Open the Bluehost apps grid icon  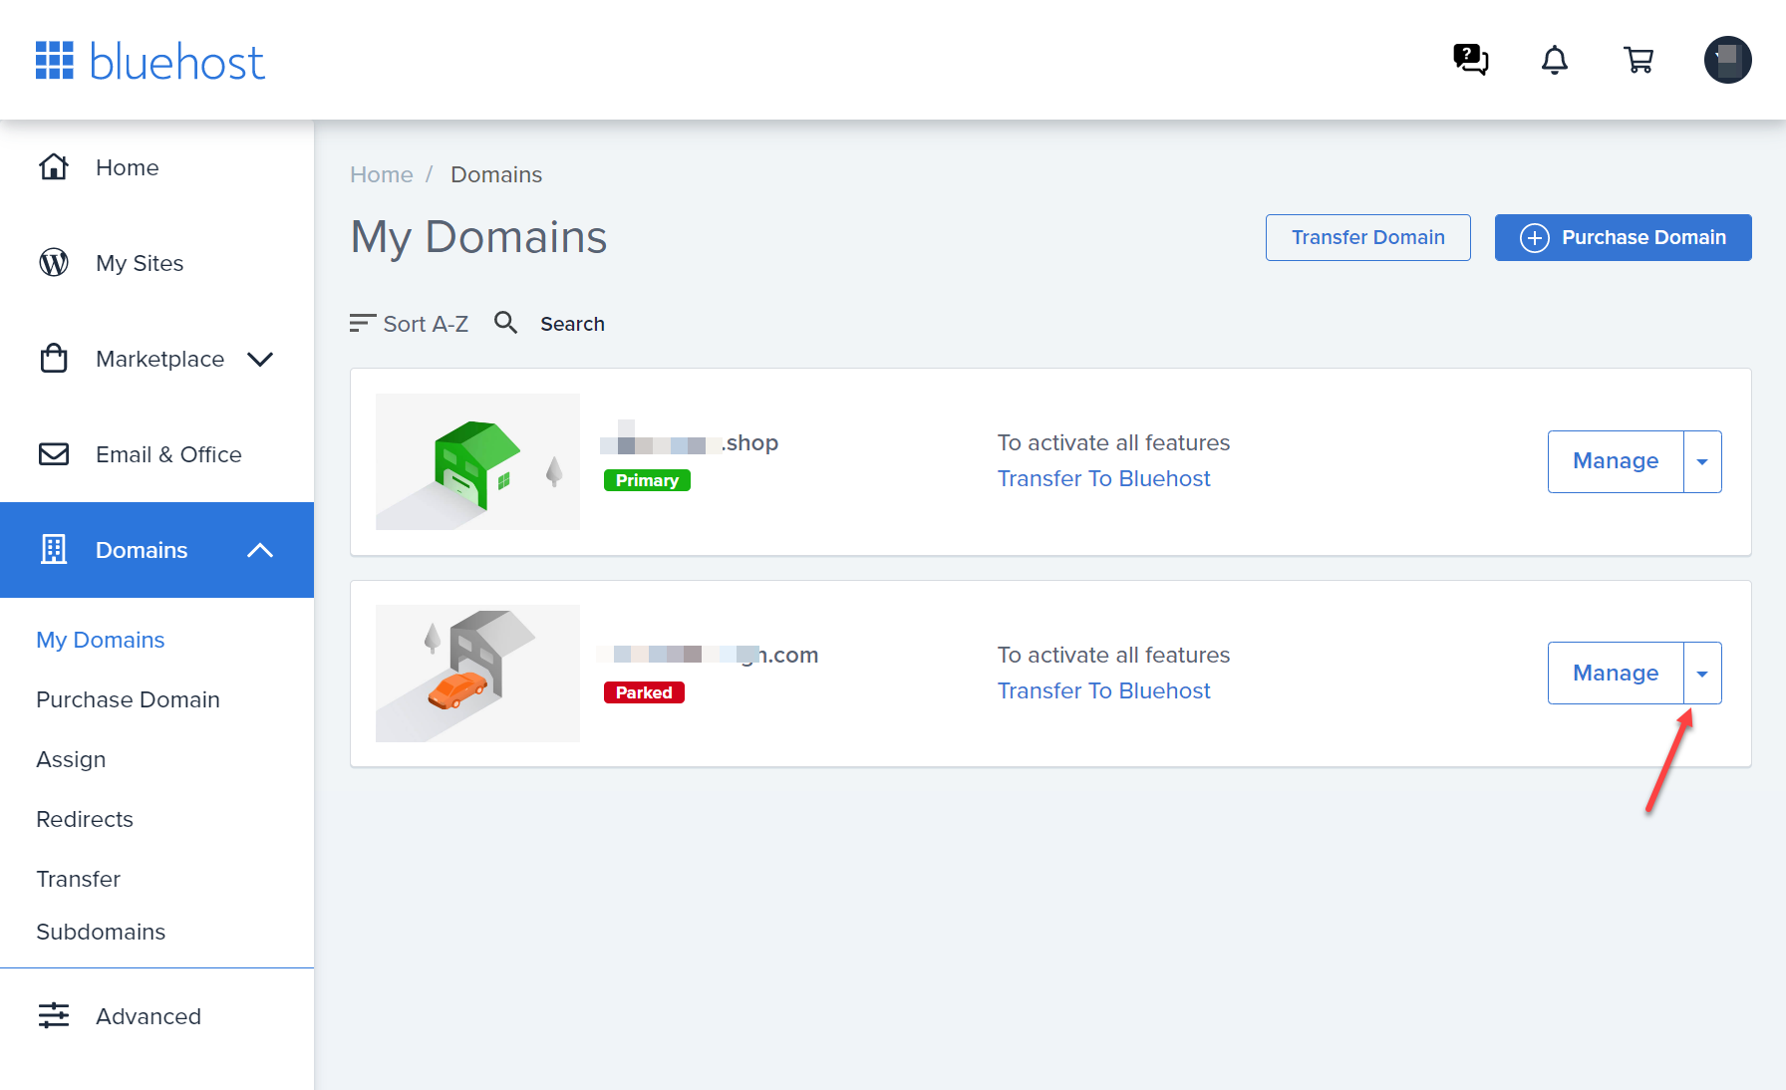pyautogui.click(x=55, y=60)
